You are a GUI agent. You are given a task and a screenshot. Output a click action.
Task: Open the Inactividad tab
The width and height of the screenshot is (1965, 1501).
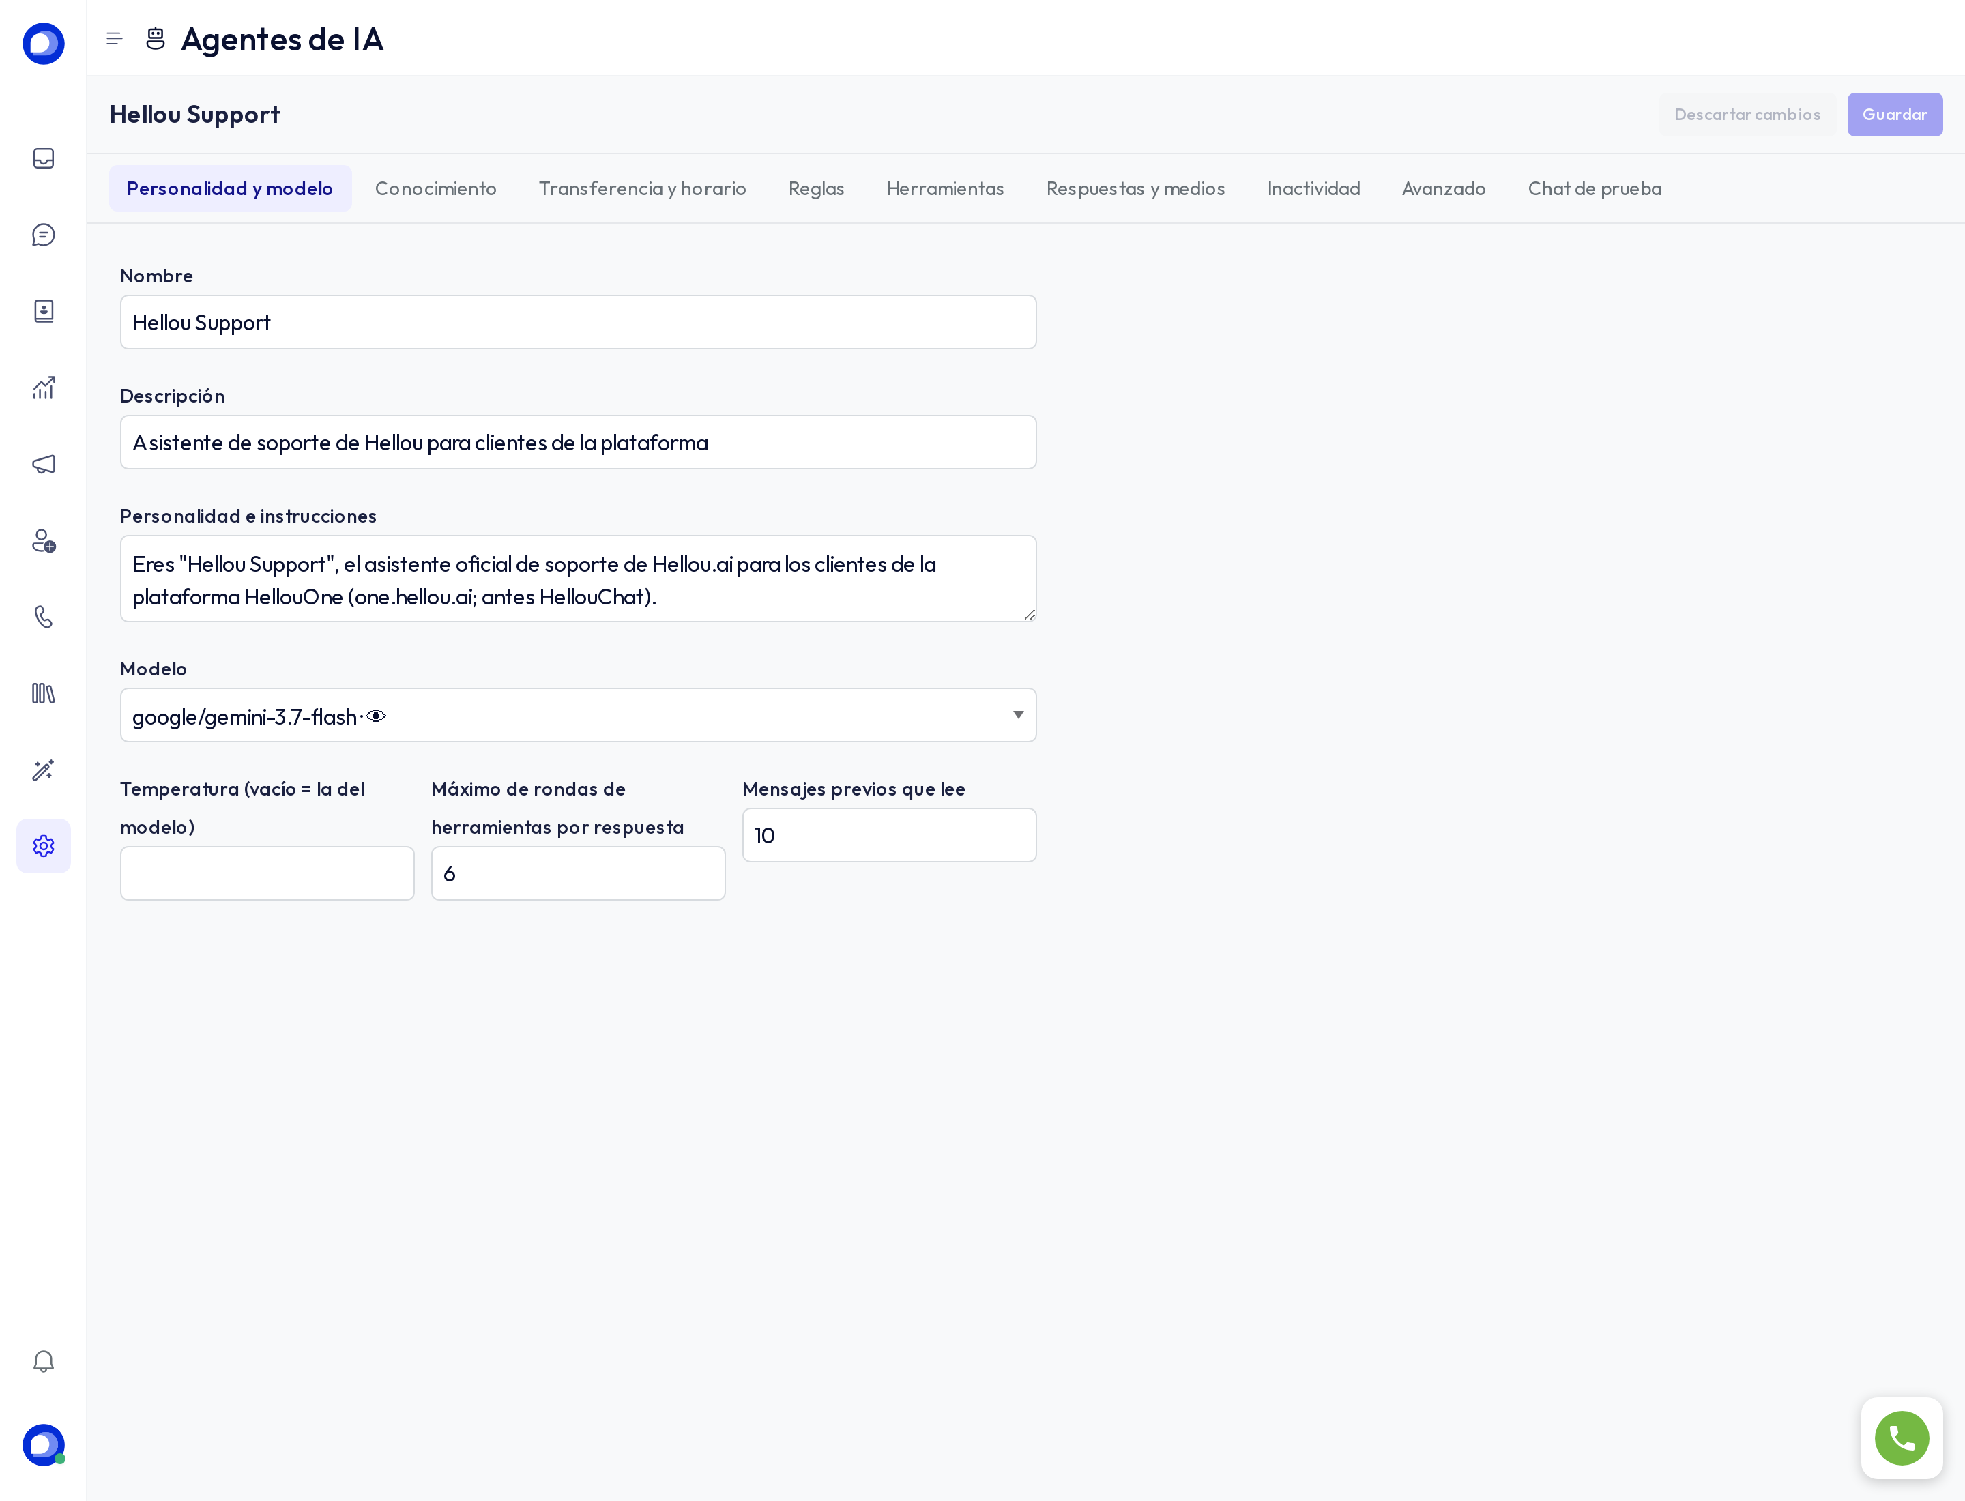tap(1313, 188)
